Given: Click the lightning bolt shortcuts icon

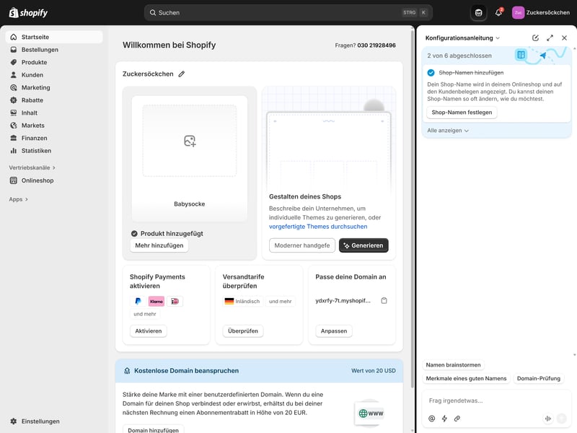Looking at the screenshot, I should click(444, 419).
